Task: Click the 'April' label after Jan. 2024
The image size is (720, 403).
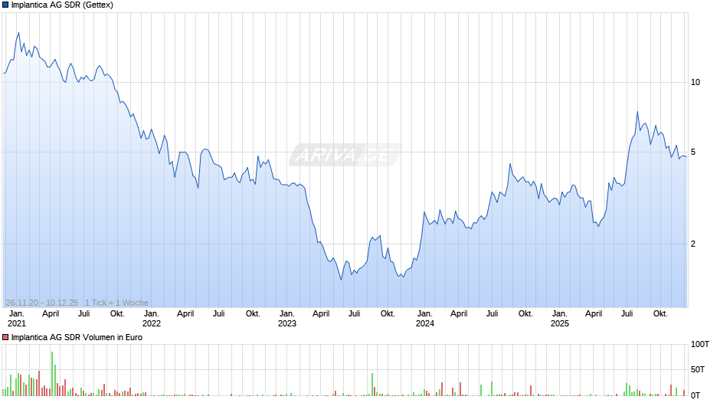Action: coord(459,314)
